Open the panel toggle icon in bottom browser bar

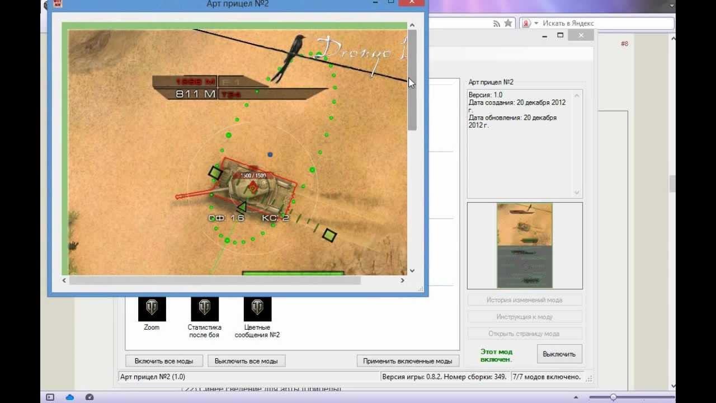pyautogui.click(x=50, y=397)
